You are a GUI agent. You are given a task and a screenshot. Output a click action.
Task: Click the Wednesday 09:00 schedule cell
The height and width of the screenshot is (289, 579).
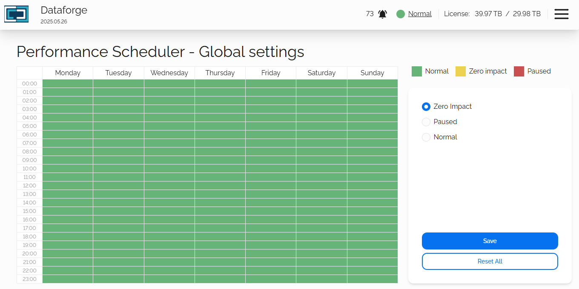(169, 160)
